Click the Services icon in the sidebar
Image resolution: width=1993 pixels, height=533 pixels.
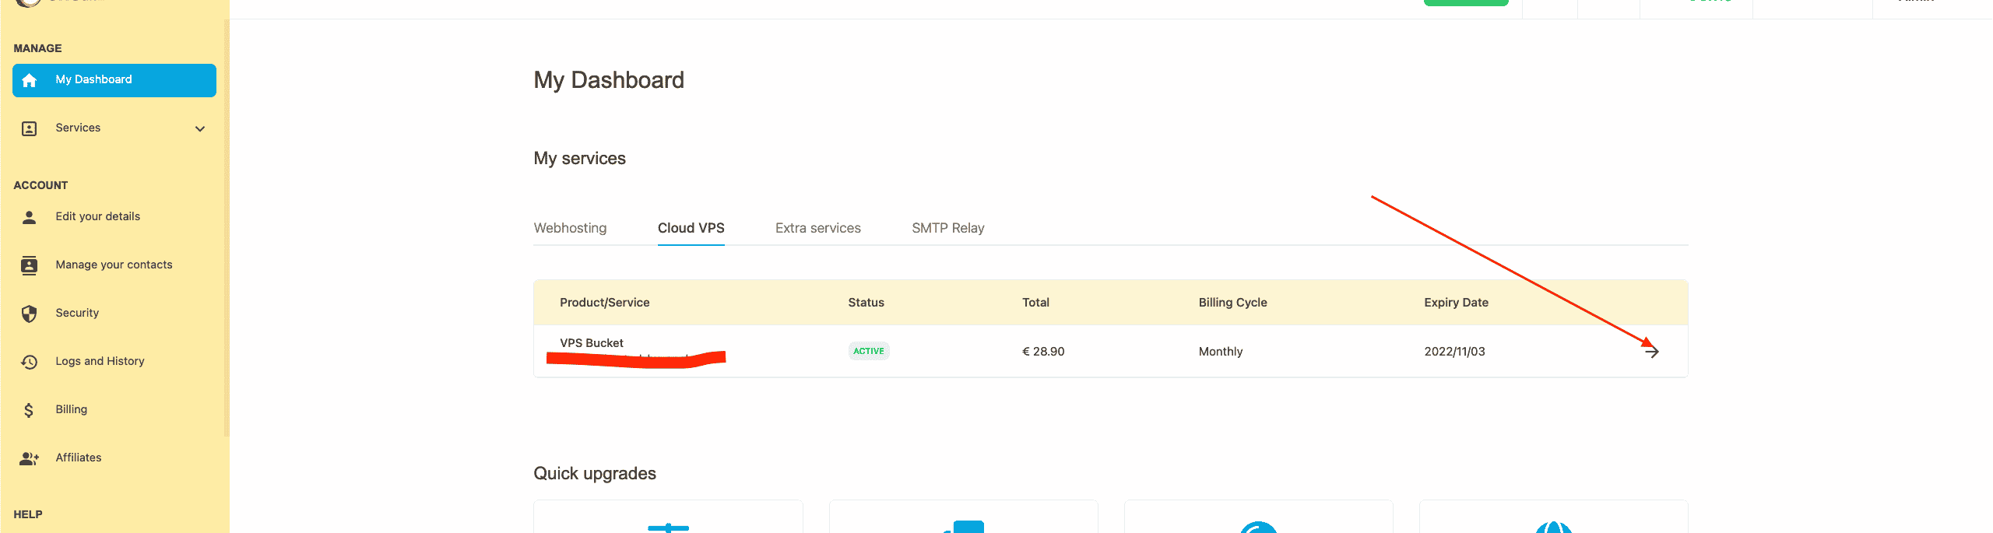pyautogui.click(x=30, y=128)
